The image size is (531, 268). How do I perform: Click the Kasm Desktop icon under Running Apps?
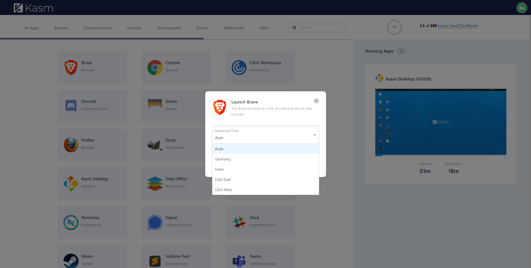(x=379, y=78)
